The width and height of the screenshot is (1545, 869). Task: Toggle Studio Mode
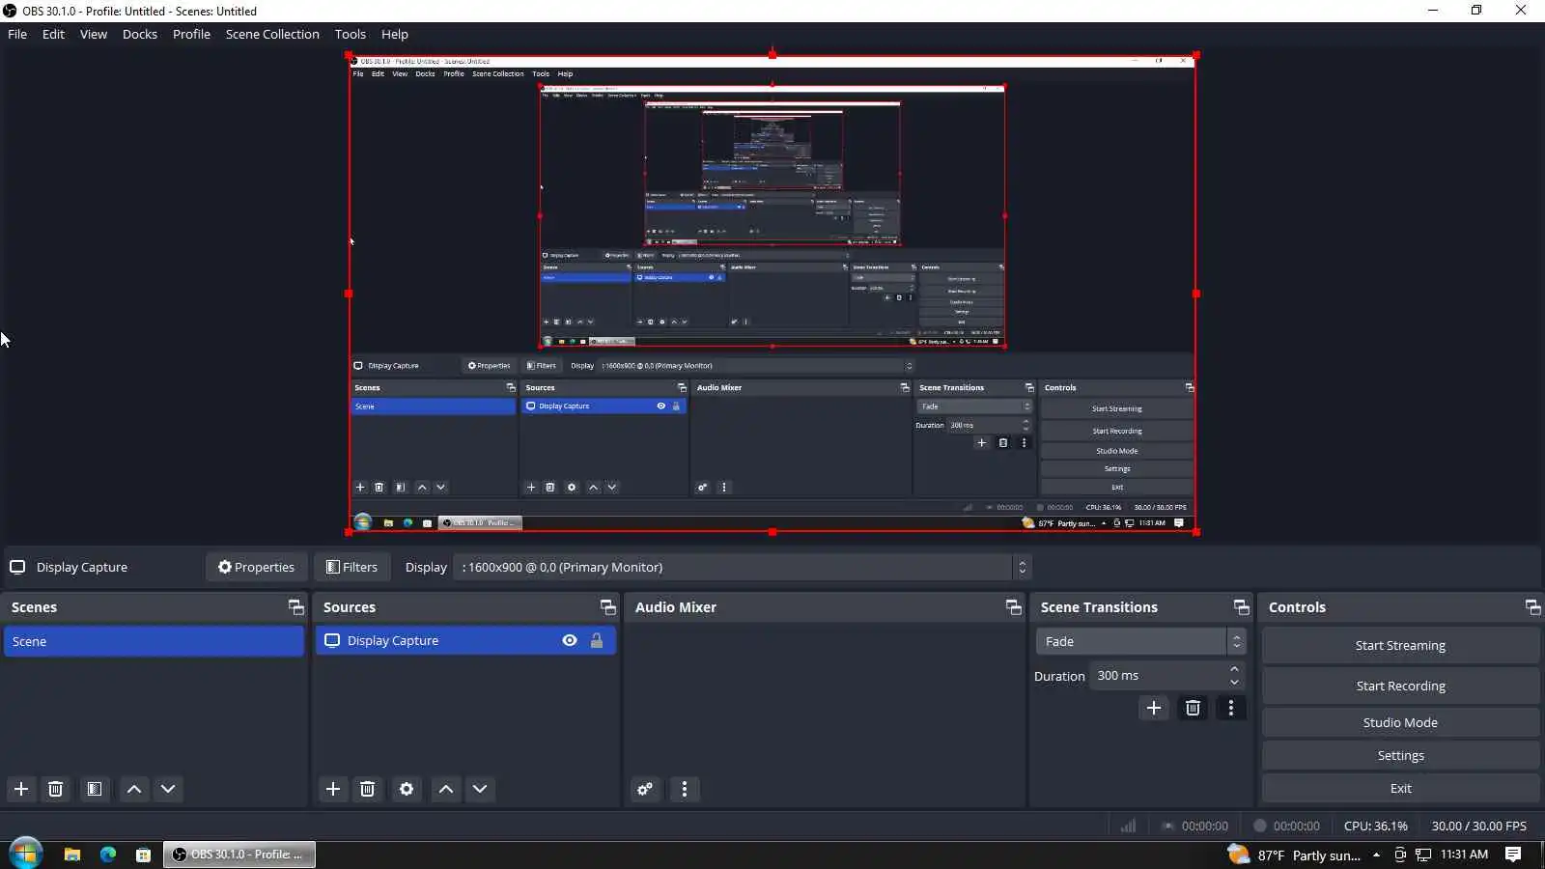(1400, 722)
